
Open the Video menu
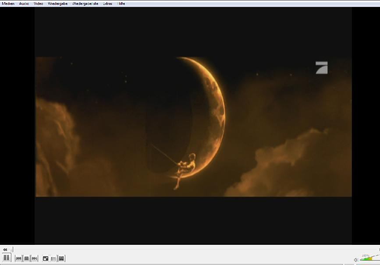(x=38, y=4)
